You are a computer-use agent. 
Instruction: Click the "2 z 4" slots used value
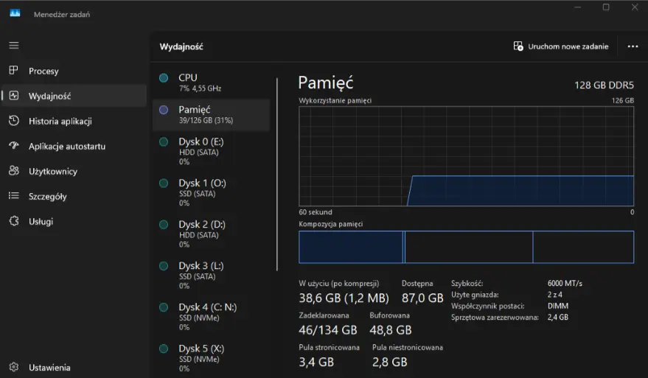tap(555, 295)
